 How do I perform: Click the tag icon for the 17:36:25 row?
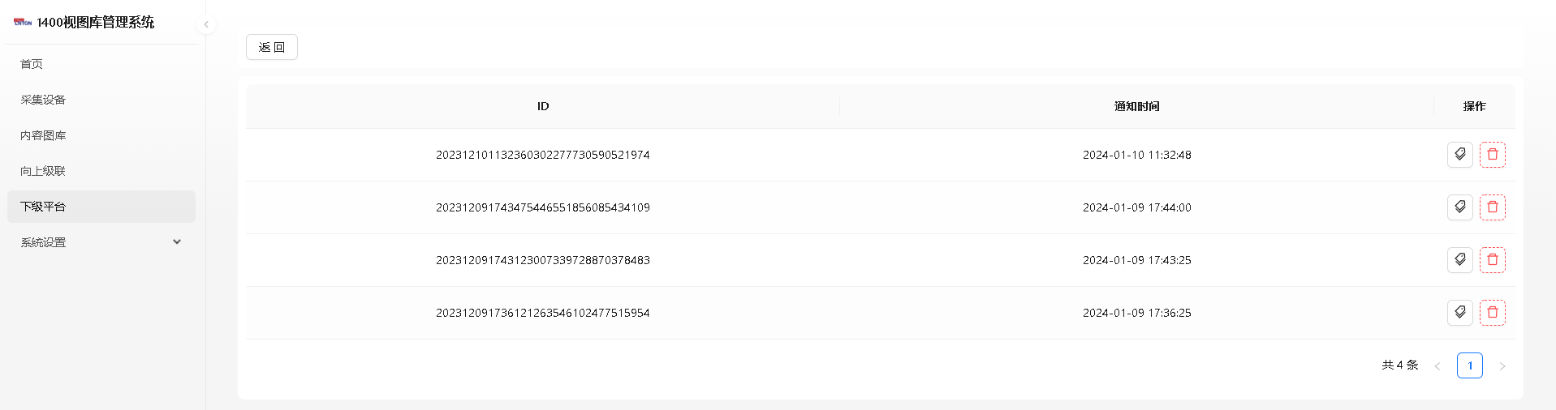(1459, 313)
